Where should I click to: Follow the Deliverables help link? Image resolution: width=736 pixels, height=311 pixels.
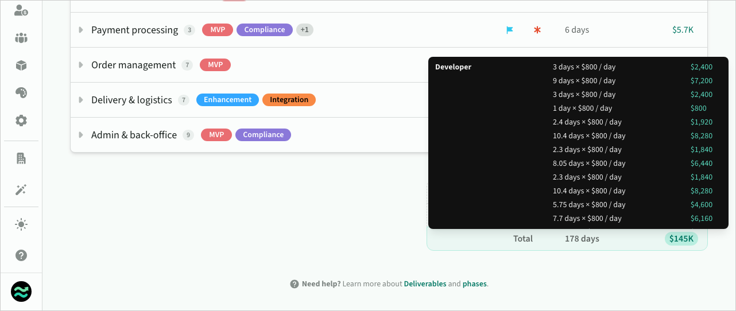tap(425, 284)
